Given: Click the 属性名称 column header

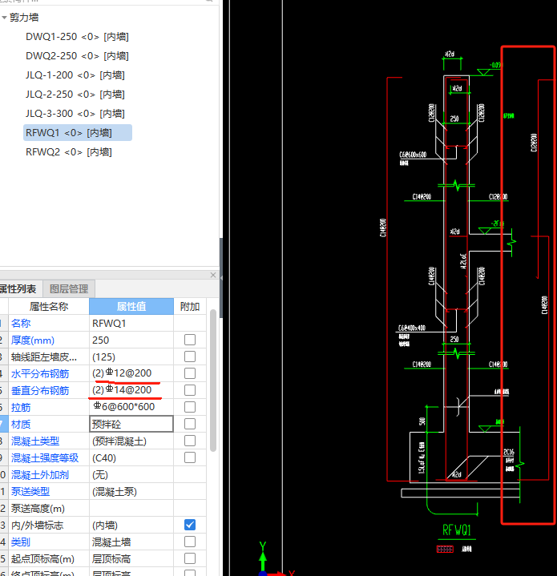Looking at the screenshot, I should tap(49, 306).
